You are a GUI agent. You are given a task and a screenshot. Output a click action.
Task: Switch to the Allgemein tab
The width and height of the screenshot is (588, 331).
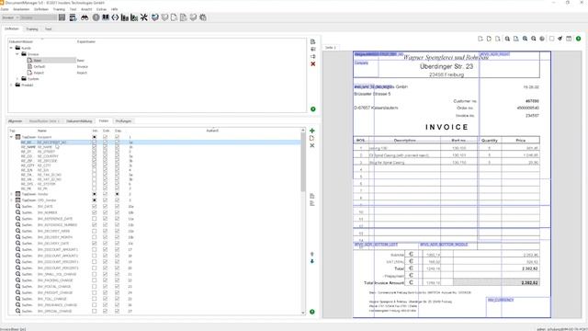point(16,121)
